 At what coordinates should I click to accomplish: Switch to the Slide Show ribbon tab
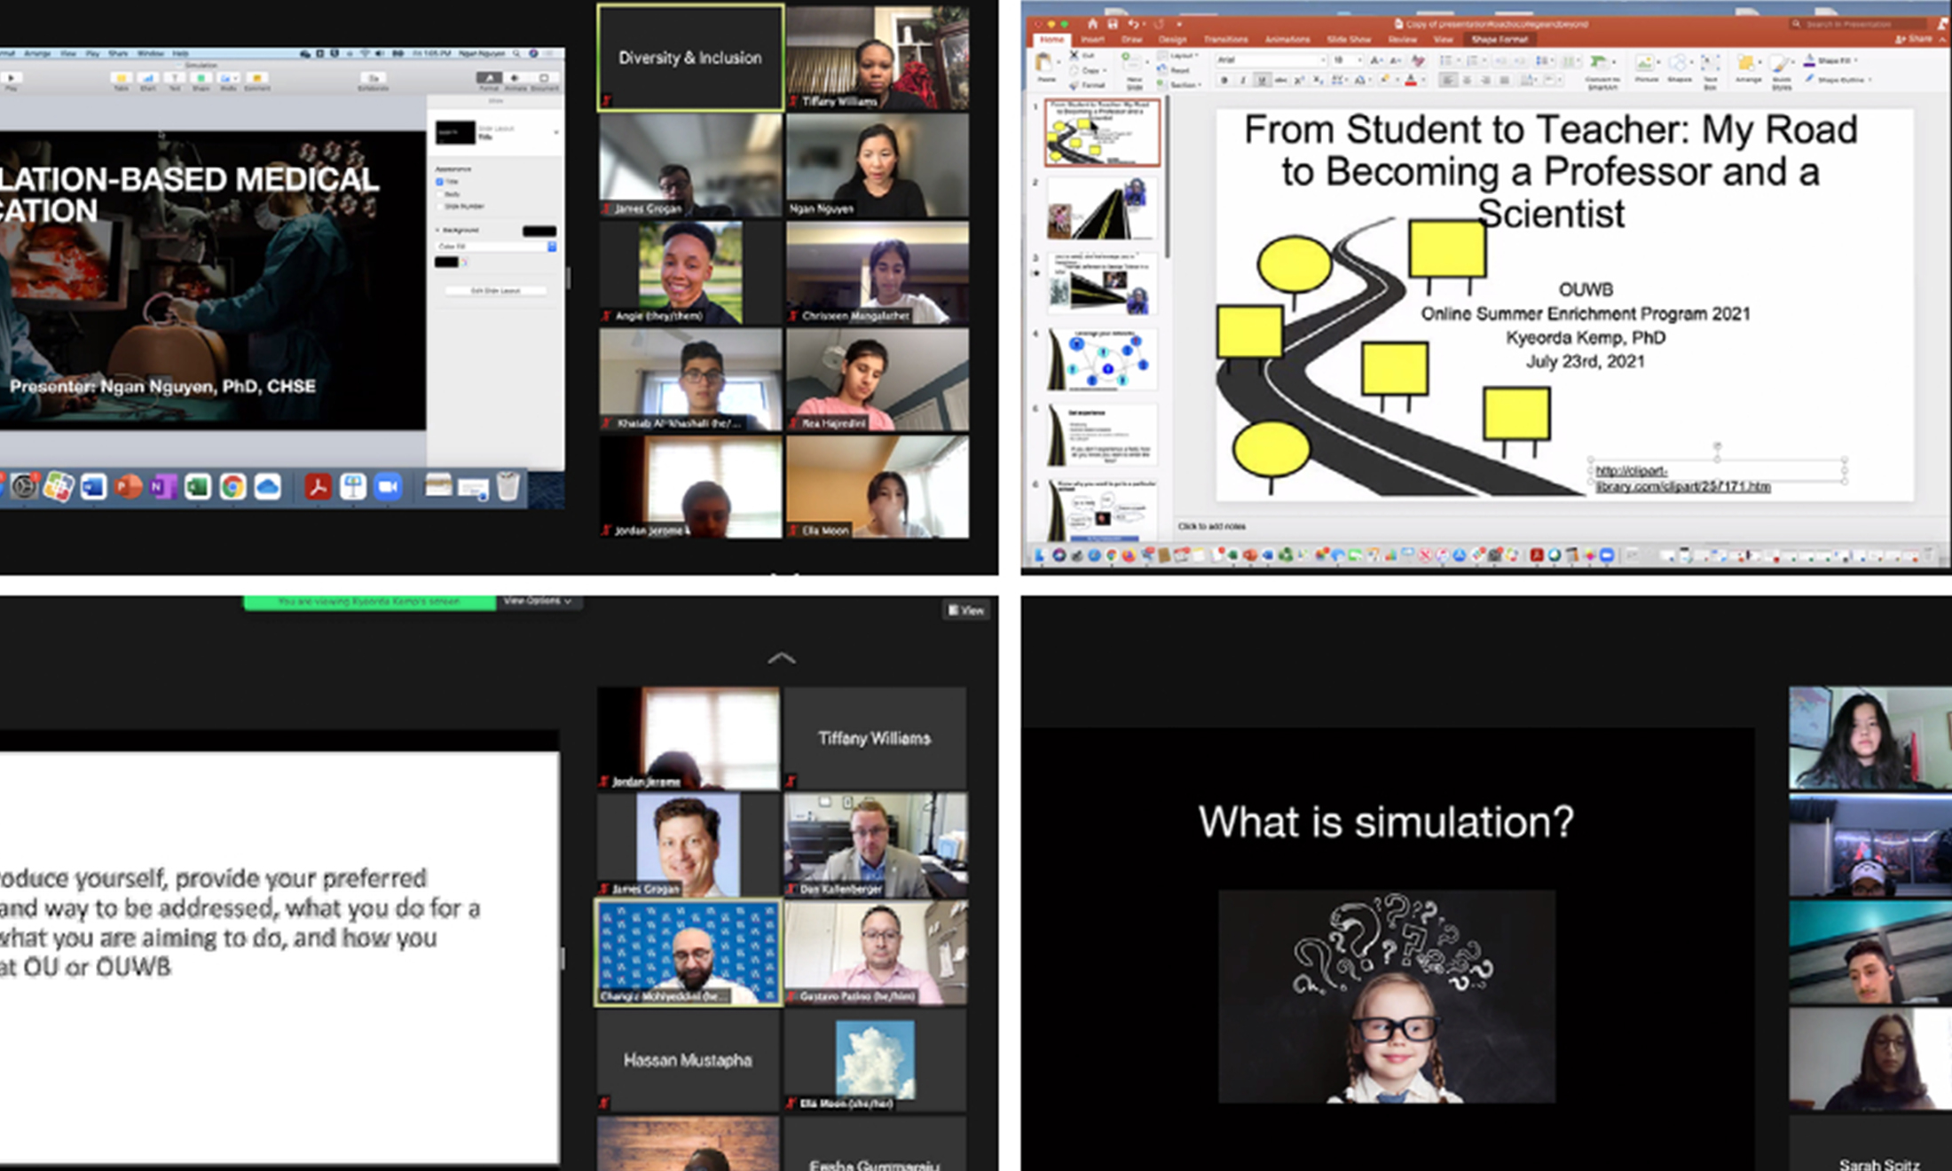(1349, 40)
